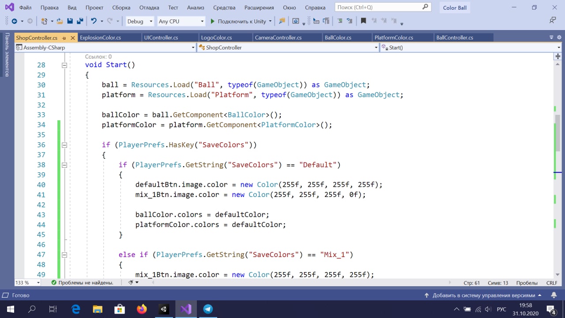Viewport: 565px width, 318px height.
Task: Open dropdown next to Подключить к Unity
Action: click(x=270, y=21)
